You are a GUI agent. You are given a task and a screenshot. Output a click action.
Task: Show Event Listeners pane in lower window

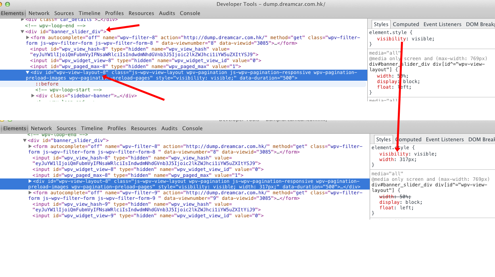445,139
